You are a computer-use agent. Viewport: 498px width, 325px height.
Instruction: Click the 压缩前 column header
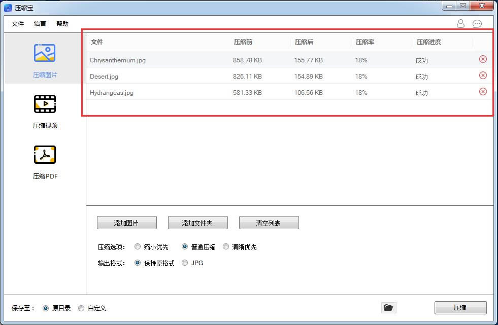pyautogui.click(x=243, y=42)
